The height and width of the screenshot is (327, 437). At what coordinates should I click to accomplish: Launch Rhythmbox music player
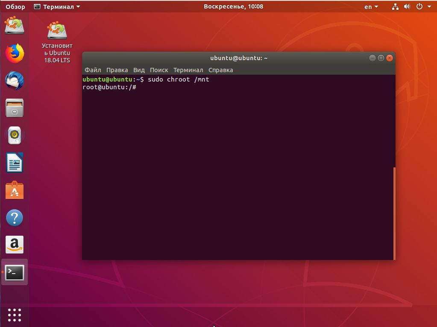(x=15, y=135)
